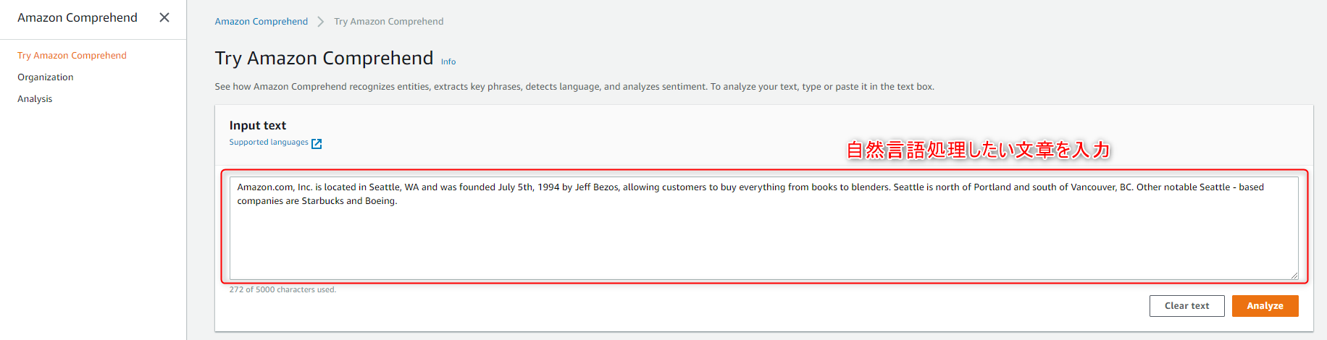Click the Amazon Comprehend sidebar header title
This screenshot has height=340, width=1327.
click(78, 17)
